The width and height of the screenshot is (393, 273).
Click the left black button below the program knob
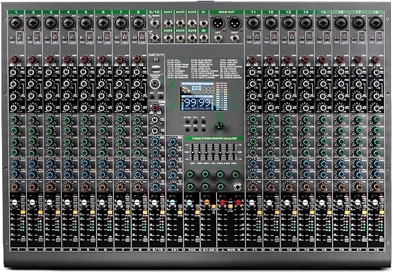[152, 97]
